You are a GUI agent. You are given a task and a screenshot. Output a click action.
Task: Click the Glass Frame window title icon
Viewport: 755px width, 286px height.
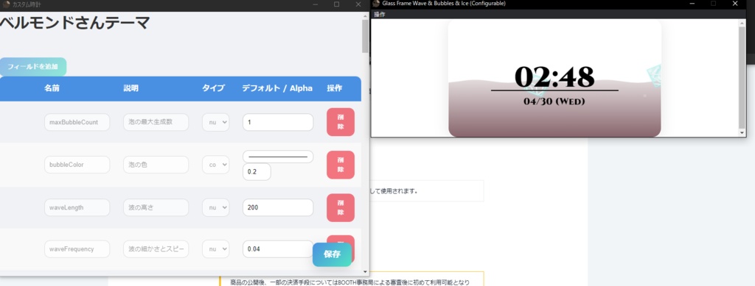(376, 4)
